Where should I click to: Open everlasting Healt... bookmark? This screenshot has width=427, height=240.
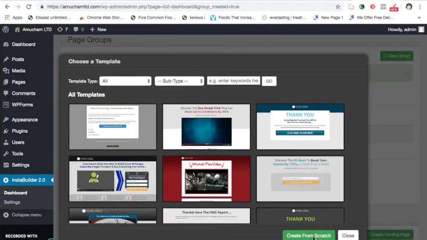click(284, 18)
